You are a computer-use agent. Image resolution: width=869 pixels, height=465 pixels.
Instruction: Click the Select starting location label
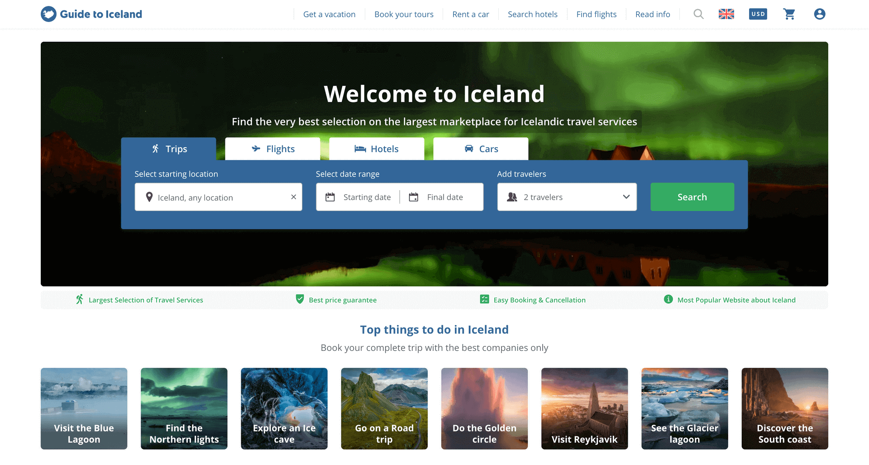[176, 174]
